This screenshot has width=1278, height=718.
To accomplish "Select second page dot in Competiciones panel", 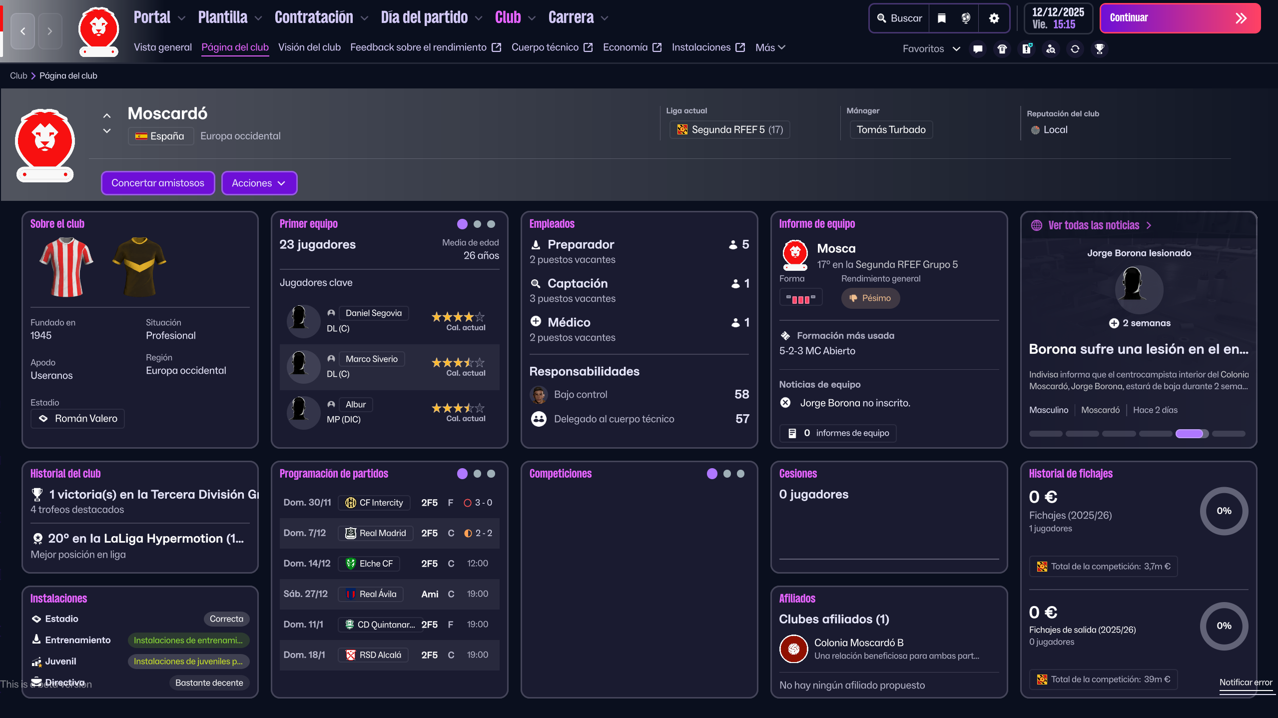I will tap(727, 474).
